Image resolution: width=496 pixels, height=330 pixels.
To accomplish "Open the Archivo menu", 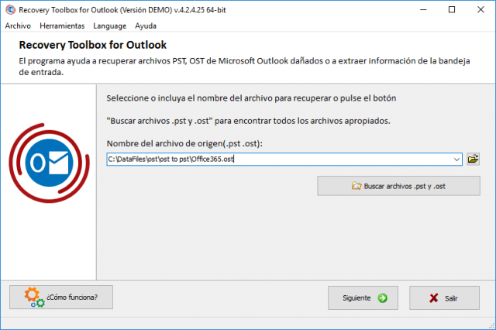I will [18, 26].
